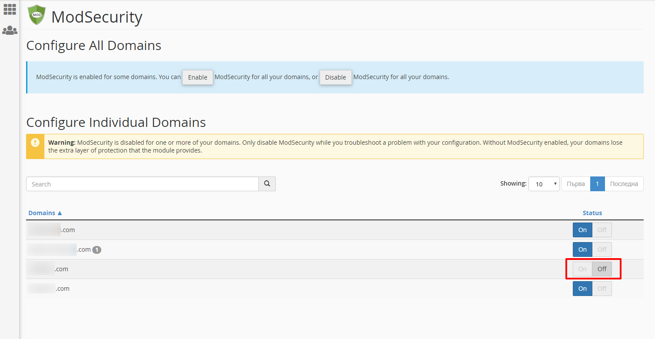This screenshot has height=339, width=655.
Task: Turn On ModSecurity for the domain with badge 1
Action: coord(582,249)
